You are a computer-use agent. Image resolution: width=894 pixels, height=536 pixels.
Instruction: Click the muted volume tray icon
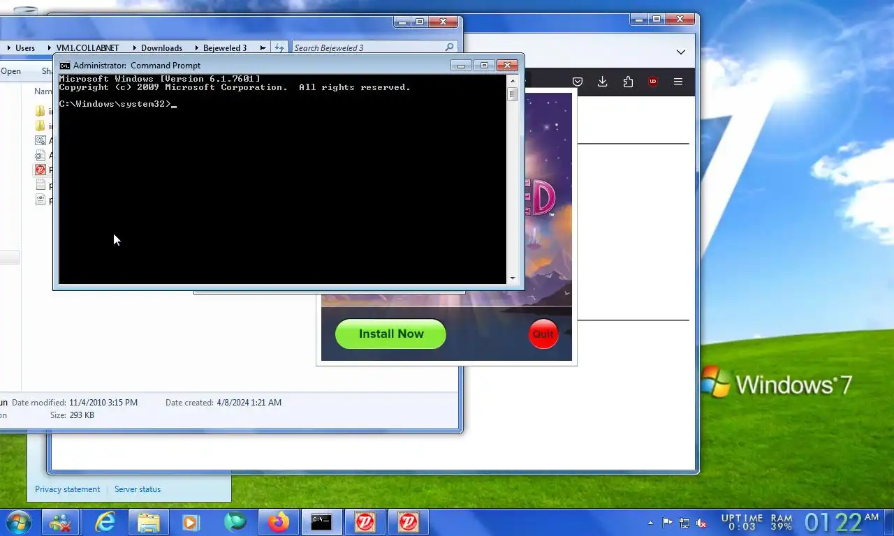point(702,523)
